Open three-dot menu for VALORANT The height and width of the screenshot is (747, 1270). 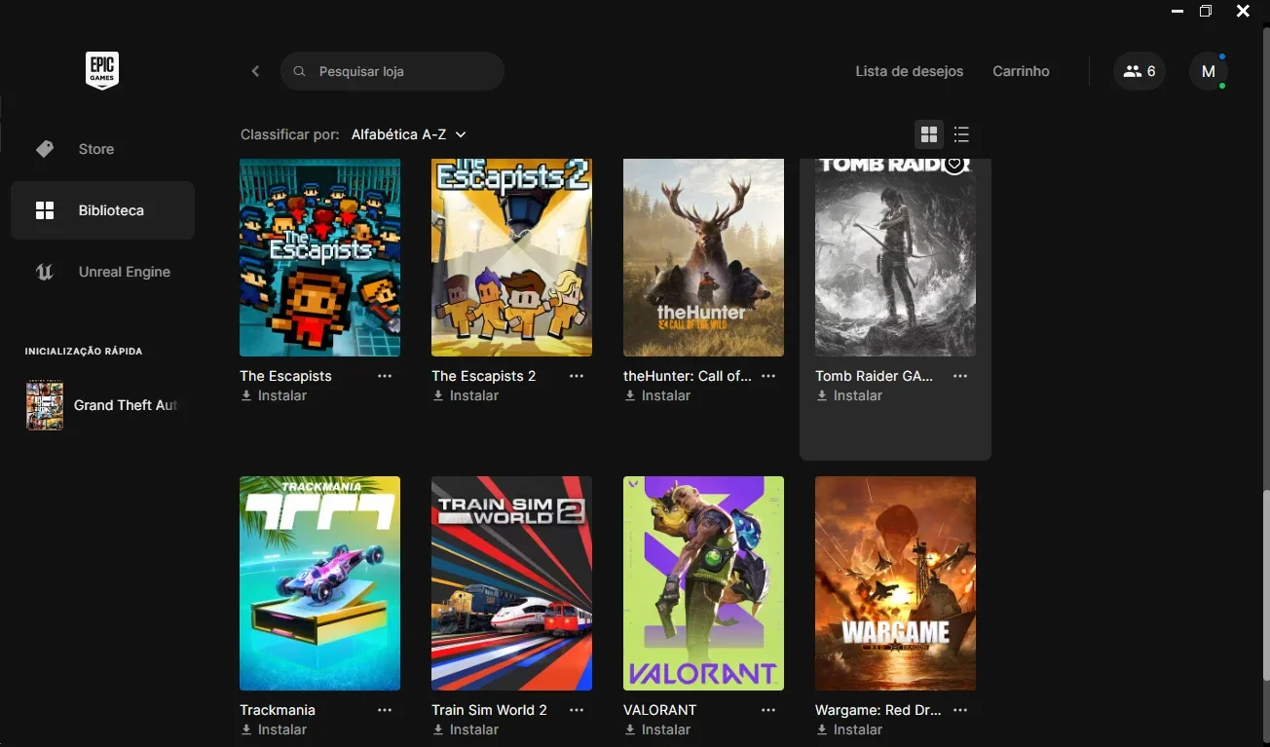pos(768,710)
